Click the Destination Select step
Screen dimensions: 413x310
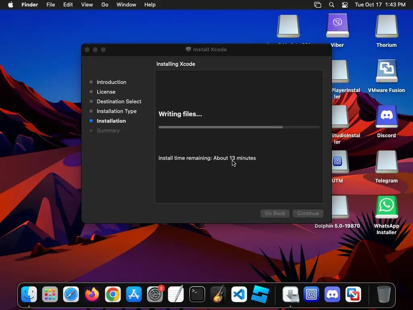tap(119, 101)
